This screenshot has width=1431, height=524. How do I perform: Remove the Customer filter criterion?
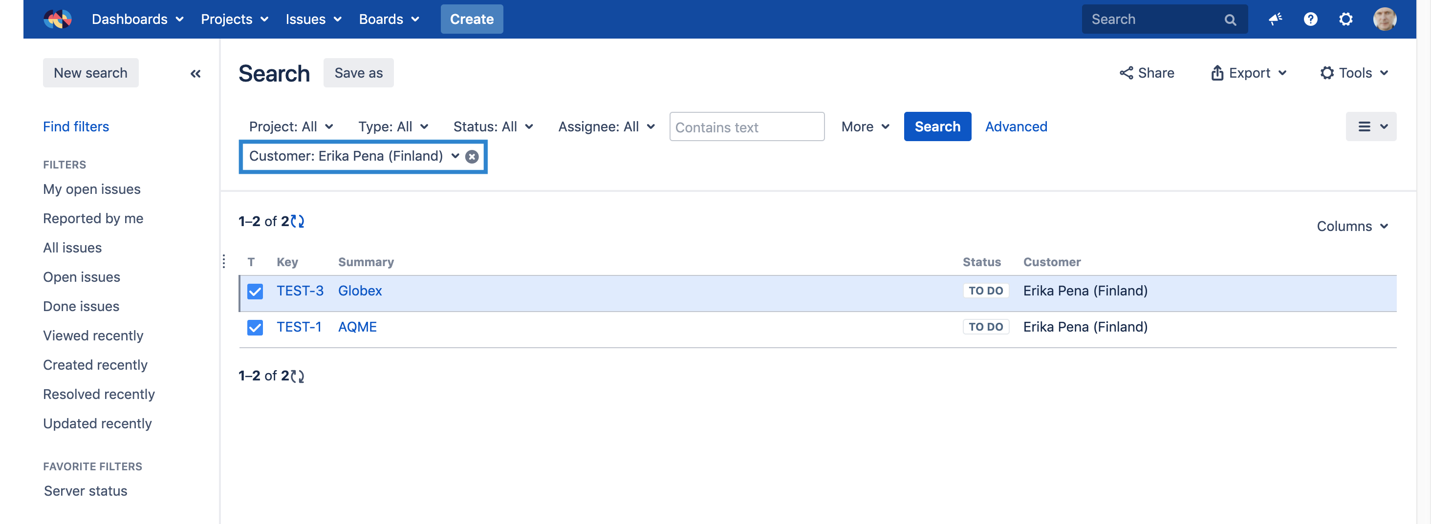(x=472, y=157)
